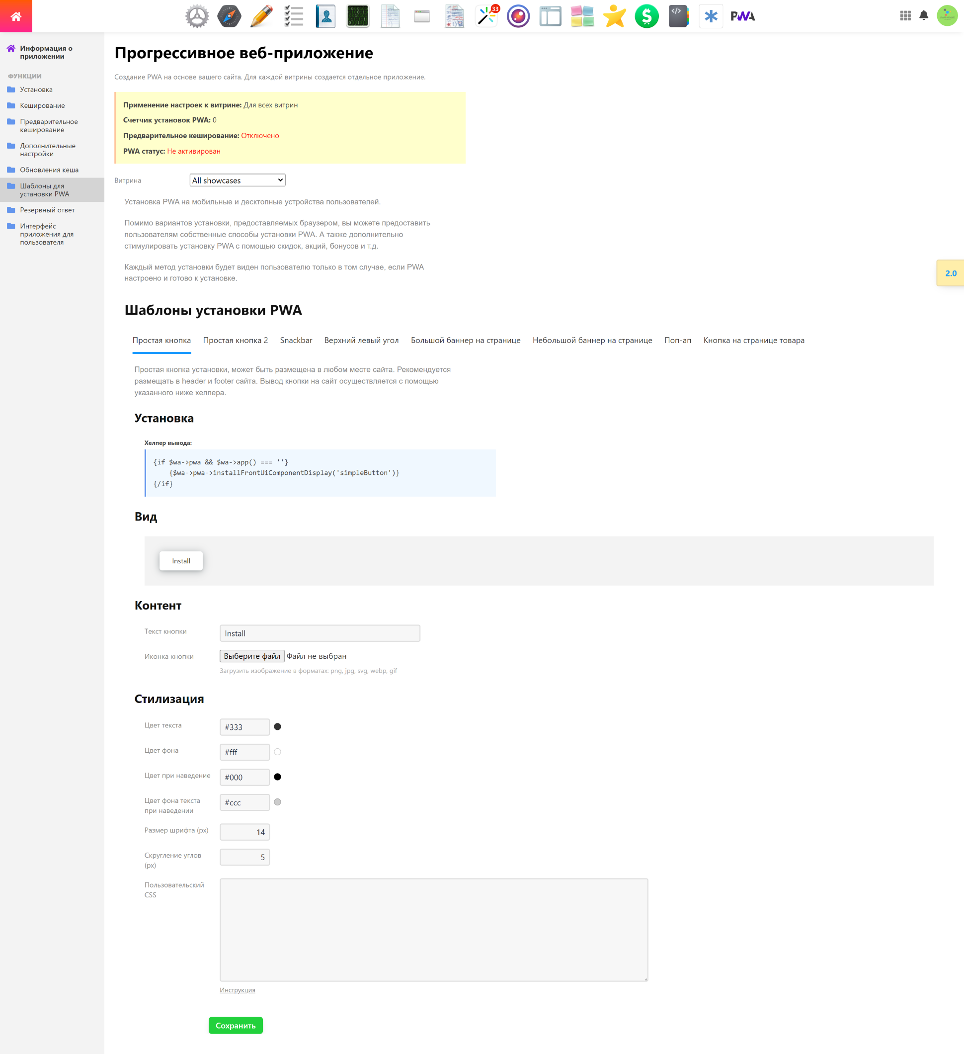
Task: Open the green dollar sign app icon
Action: [647, 16]
